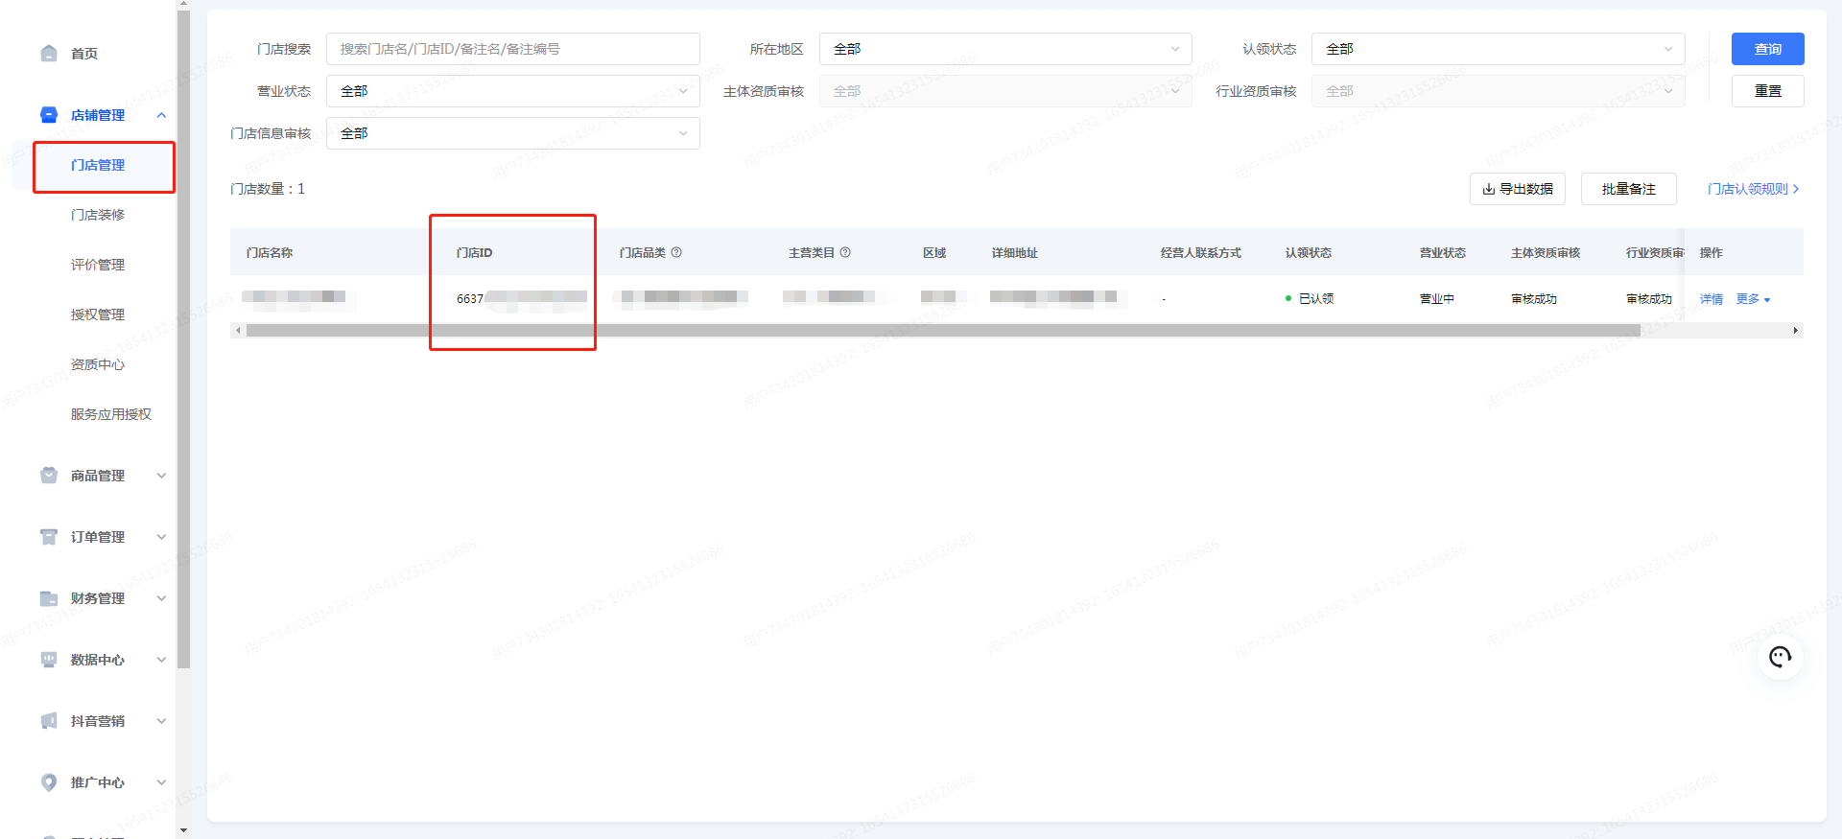This screenshot has height=839, width=1842.
Task: Select 门店装修 in the sidebar
Action: coord(98,215)
